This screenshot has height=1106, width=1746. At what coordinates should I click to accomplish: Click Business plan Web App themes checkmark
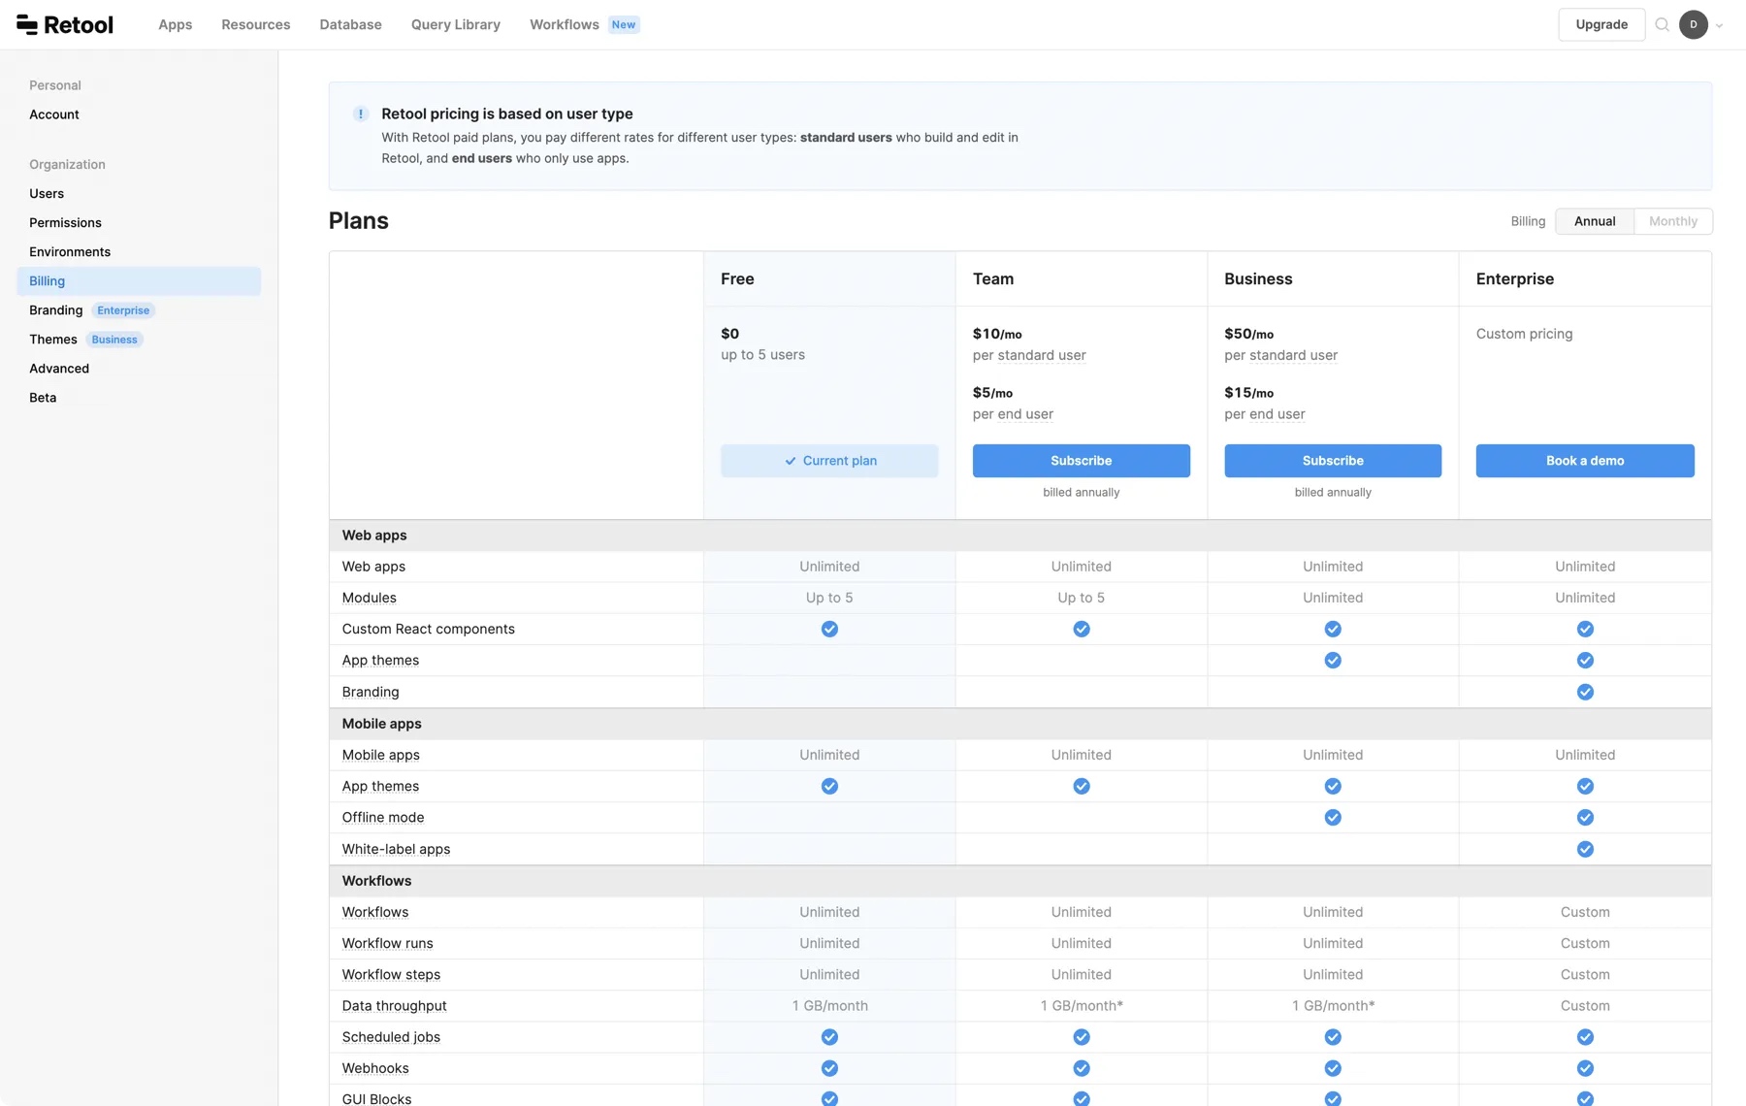[x=1333, y=660]
